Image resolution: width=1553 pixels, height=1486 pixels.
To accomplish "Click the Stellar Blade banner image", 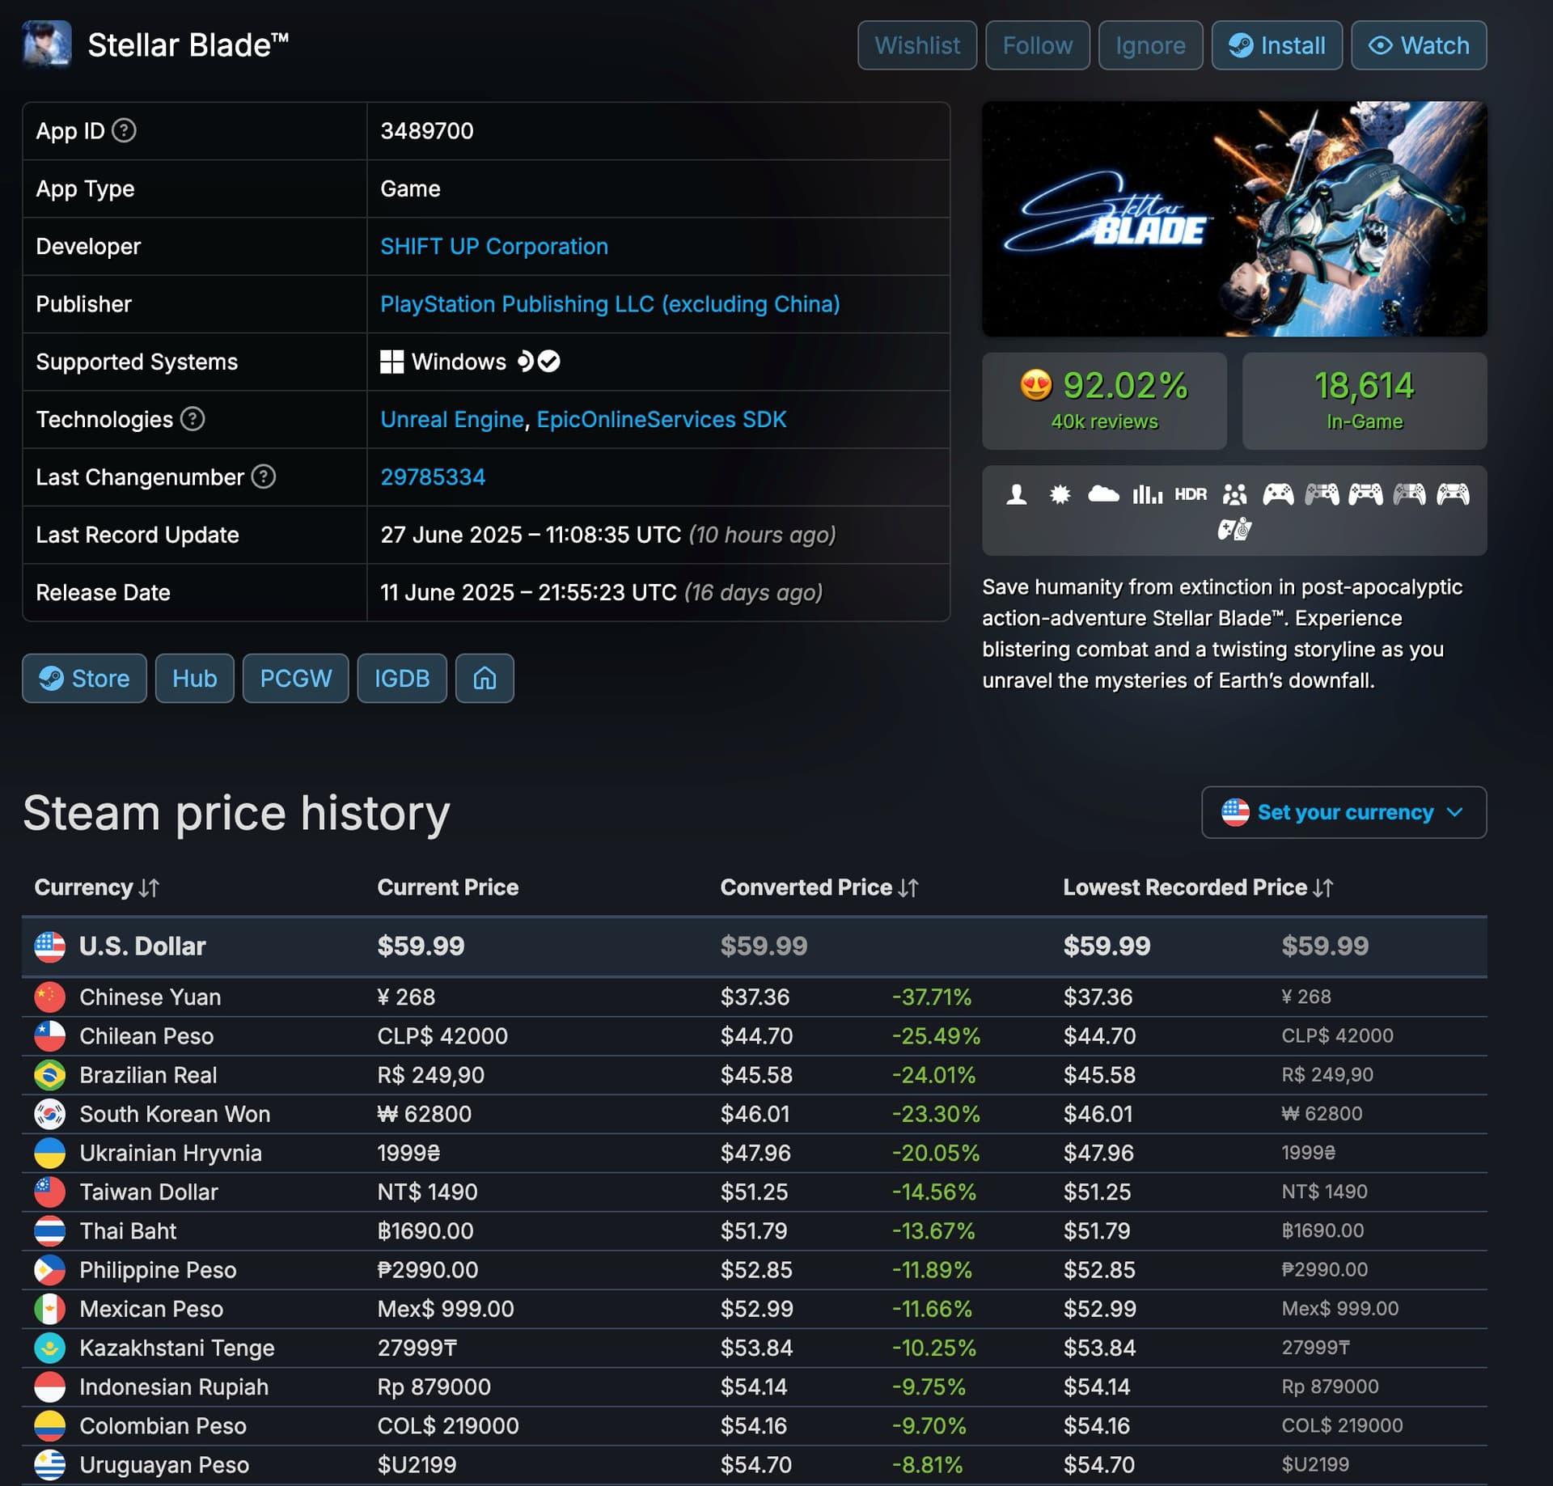I will point(1234,218).
